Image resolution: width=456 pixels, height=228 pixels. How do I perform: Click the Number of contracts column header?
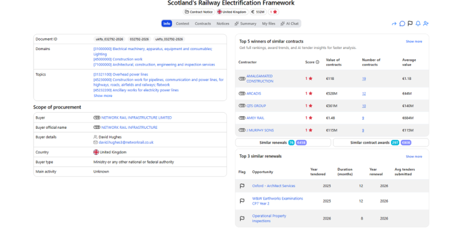click(371, 62)
